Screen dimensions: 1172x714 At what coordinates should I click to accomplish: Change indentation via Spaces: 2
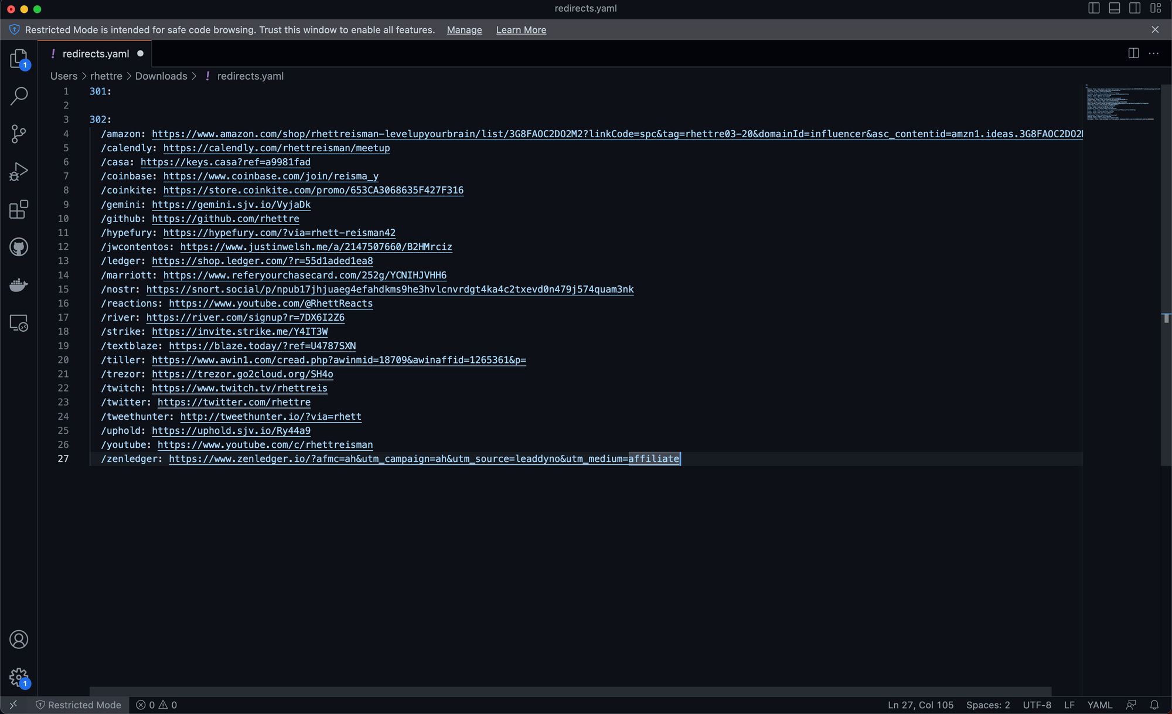click(988, 705)
